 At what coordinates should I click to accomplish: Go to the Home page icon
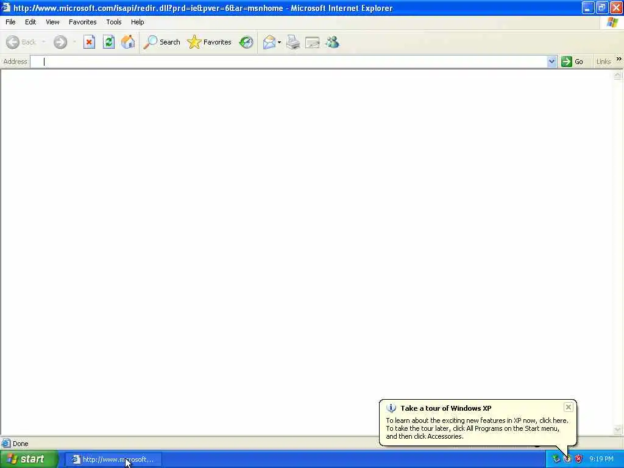pos(128,42)
